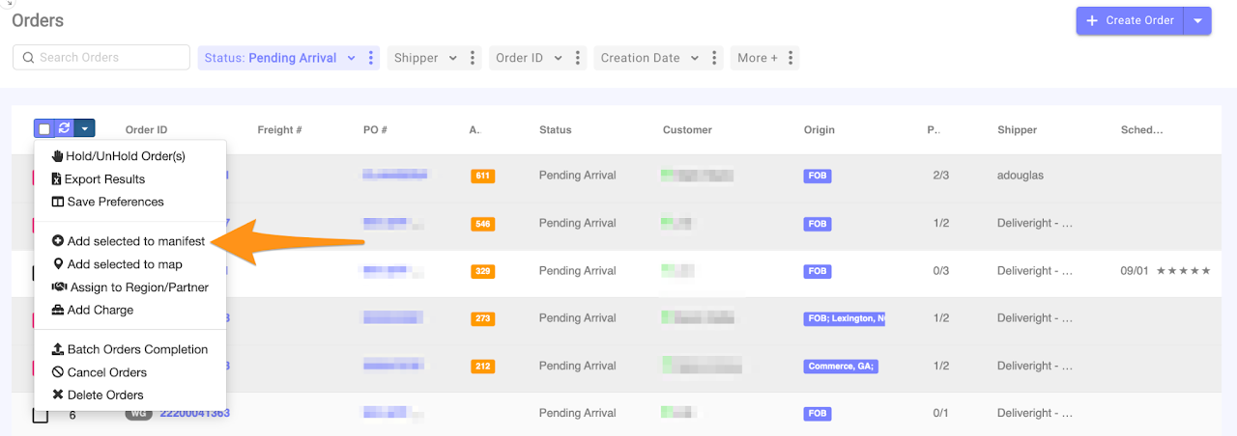Click the handshake icon of Assign to Region/Partner
Screen dimensions: 1237x436
[x=59, y=287]
